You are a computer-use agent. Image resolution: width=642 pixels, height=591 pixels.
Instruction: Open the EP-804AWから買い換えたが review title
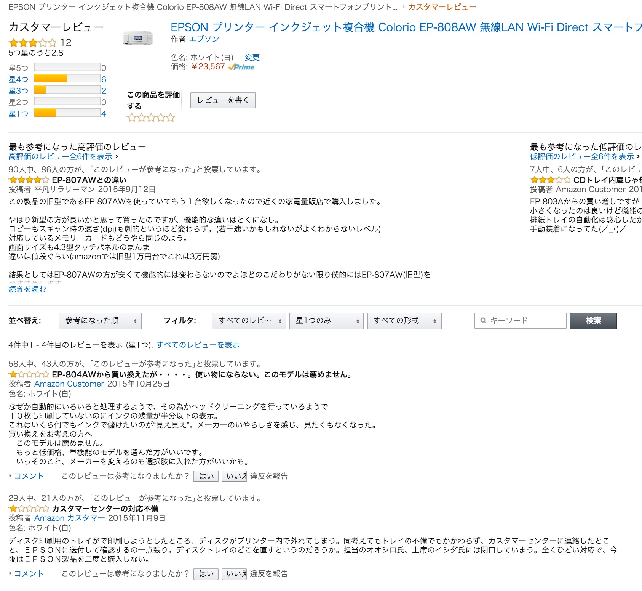point(201,374)
